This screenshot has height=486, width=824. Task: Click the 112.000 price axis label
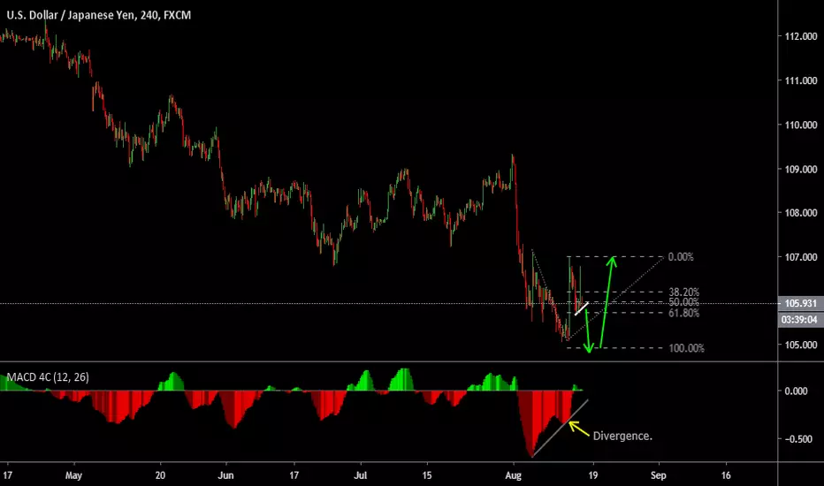pos(800,36)
